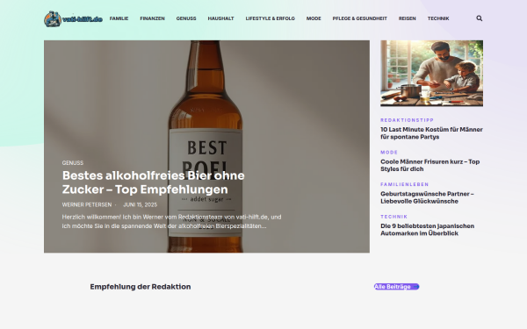Open the Technik navigation menu item
This screenshot has width=527, height=329.
click(x=438, y=18)
